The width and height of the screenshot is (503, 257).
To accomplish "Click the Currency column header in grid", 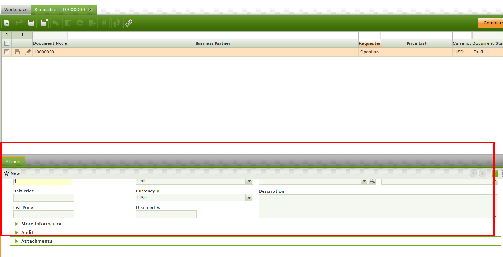I will click(x=462, y=43).
